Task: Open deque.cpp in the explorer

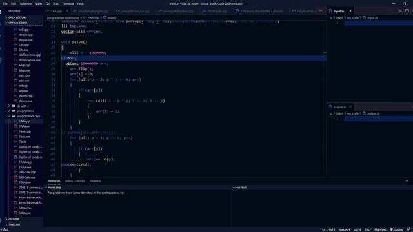Action: (26, 35)
